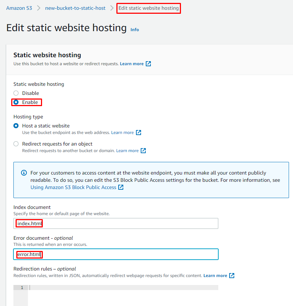Click the info circle icon in the blue alert

tap(24, 173)
